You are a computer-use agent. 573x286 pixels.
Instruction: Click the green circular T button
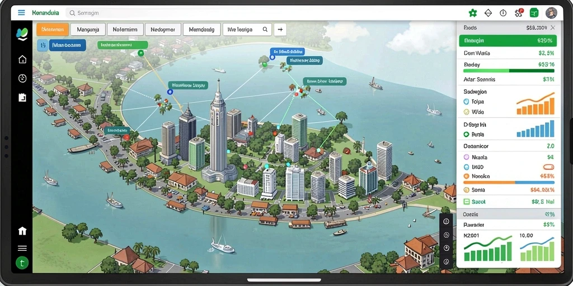22,263
